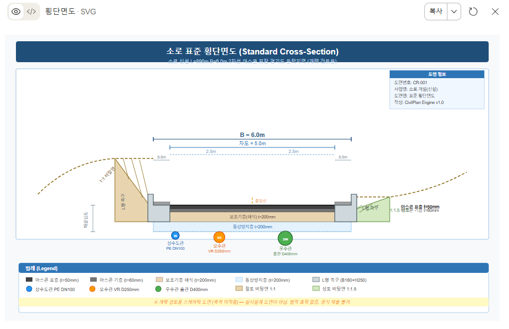This screenshot has height=329, width=509.
Task: Click the orange 오수관 legend dot
Action: coord(92,289)
